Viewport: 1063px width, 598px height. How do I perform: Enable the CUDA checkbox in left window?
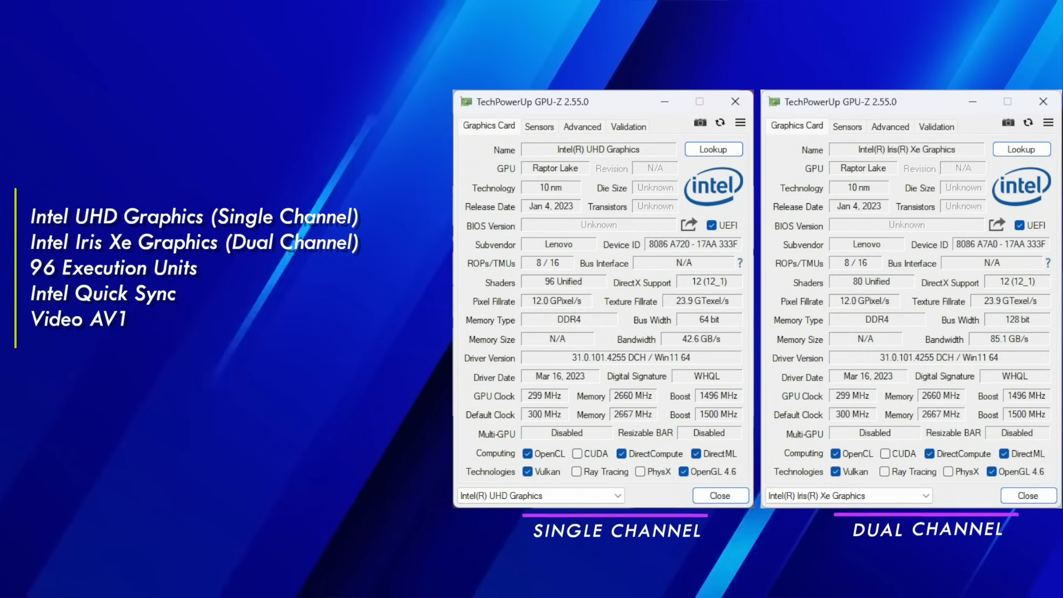tap(577, 453)
